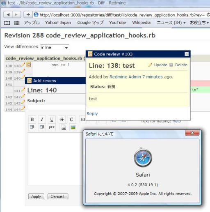This screenshot has width=210, height=212.
Task: Expand the ニュース (34) bookmarks folder
Action: [x=171, y=23]
